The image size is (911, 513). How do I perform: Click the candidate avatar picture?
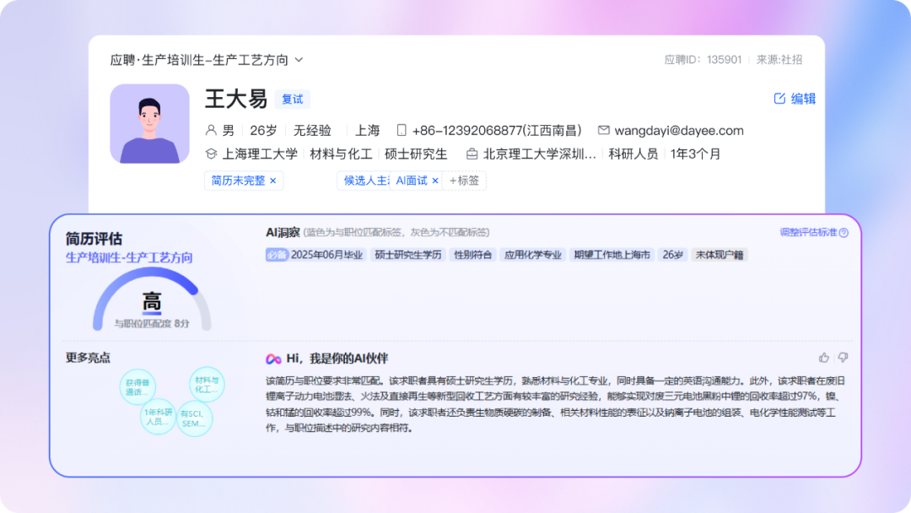click(x=149, y=123)
